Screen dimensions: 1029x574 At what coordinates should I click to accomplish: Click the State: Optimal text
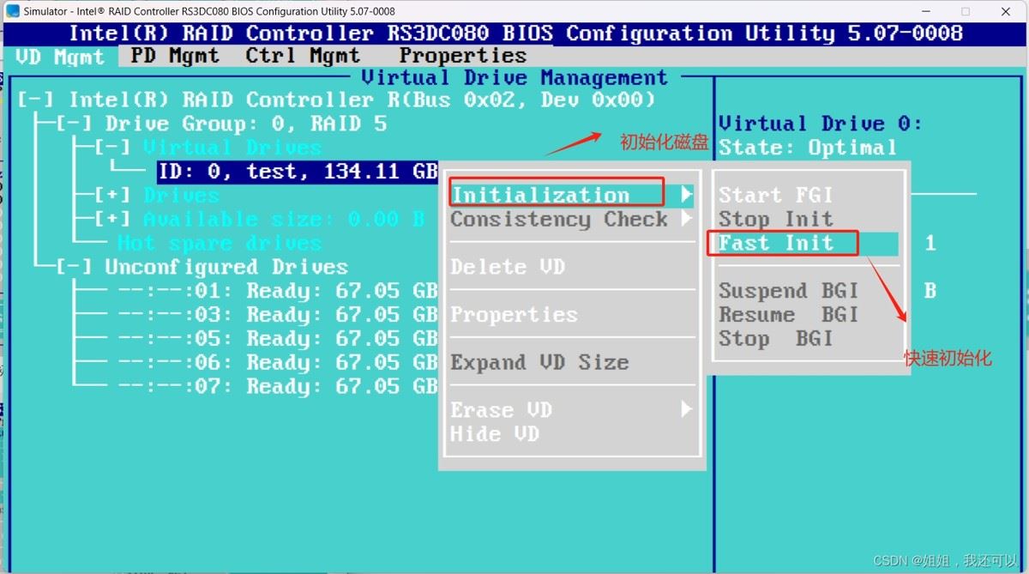coord(807,148)
